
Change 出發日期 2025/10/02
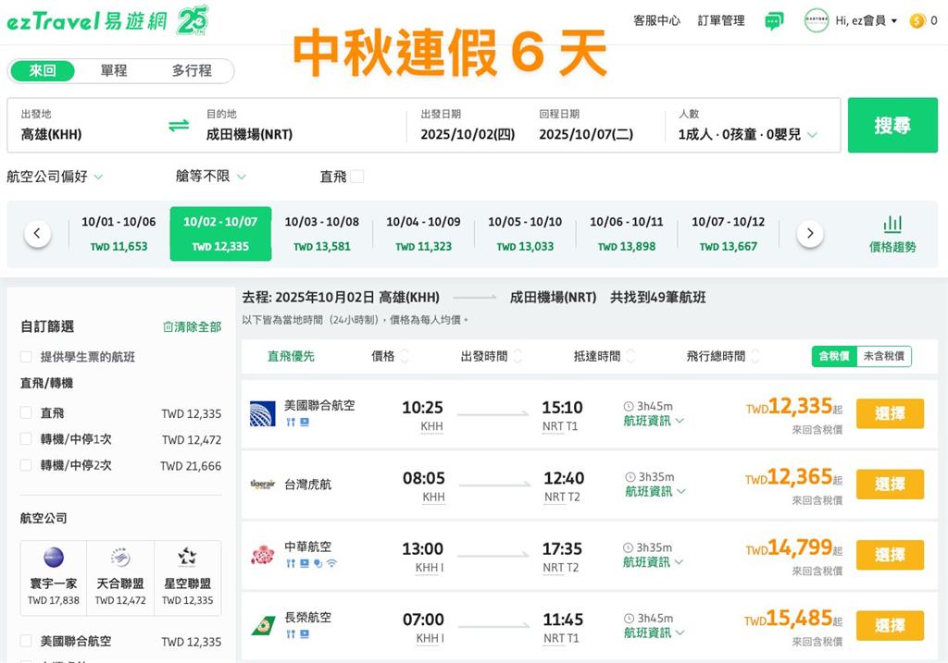click(x=468, y=125)
